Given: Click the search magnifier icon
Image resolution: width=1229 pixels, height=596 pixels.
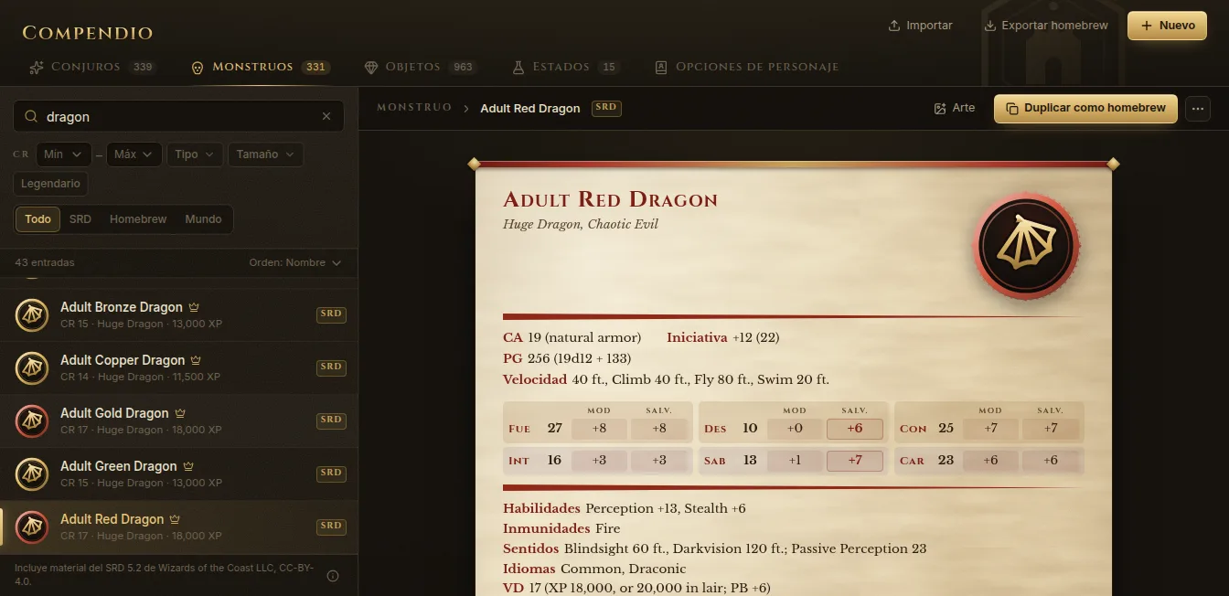Looking at the screenshot, I should coord(31,117).
